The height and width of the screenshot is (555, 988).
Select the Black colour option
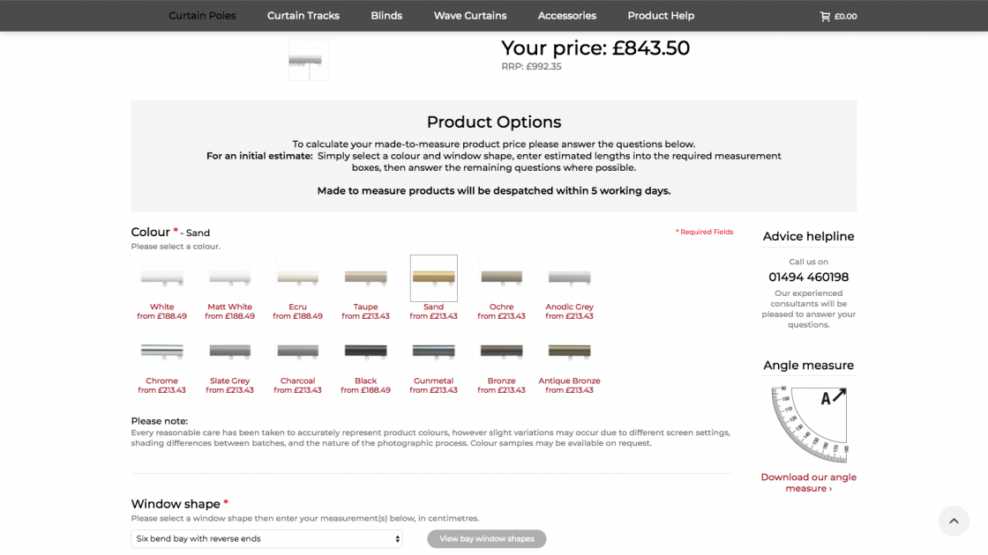click(365, 351)
